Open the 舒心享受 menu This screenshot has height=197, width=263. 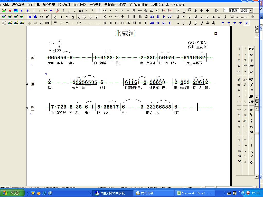coord(18,5)
